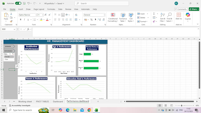Click the Paste icon in Clipboard
This screenshot has width=201, height=113.
point(6,15)
